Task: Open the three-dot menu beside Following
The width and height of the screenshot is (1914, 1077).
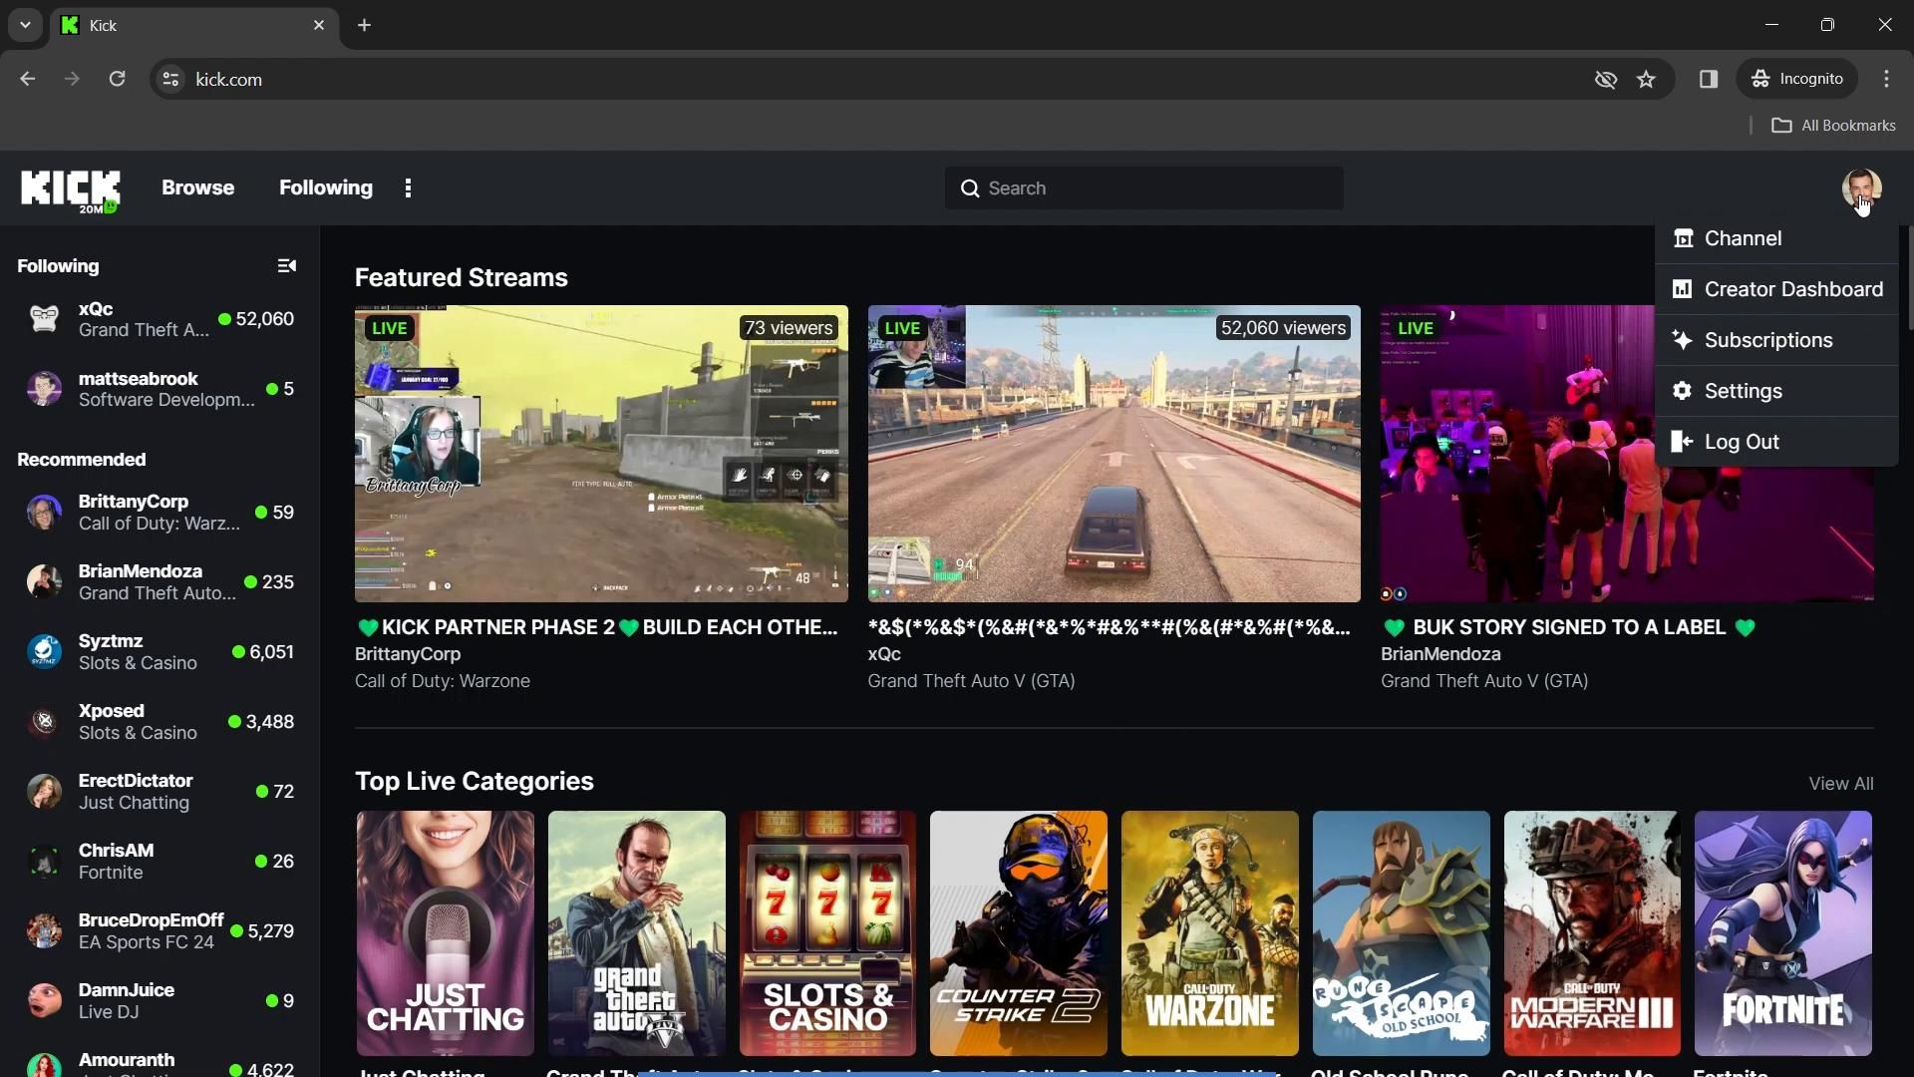Action: click(408, 188)
